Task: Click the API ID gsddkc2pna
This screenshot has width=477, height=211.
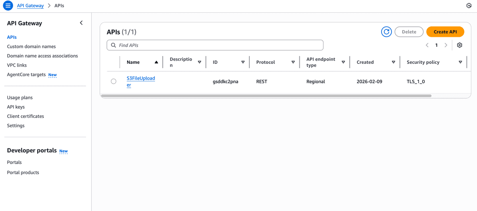Action: (x=225, y=82)
